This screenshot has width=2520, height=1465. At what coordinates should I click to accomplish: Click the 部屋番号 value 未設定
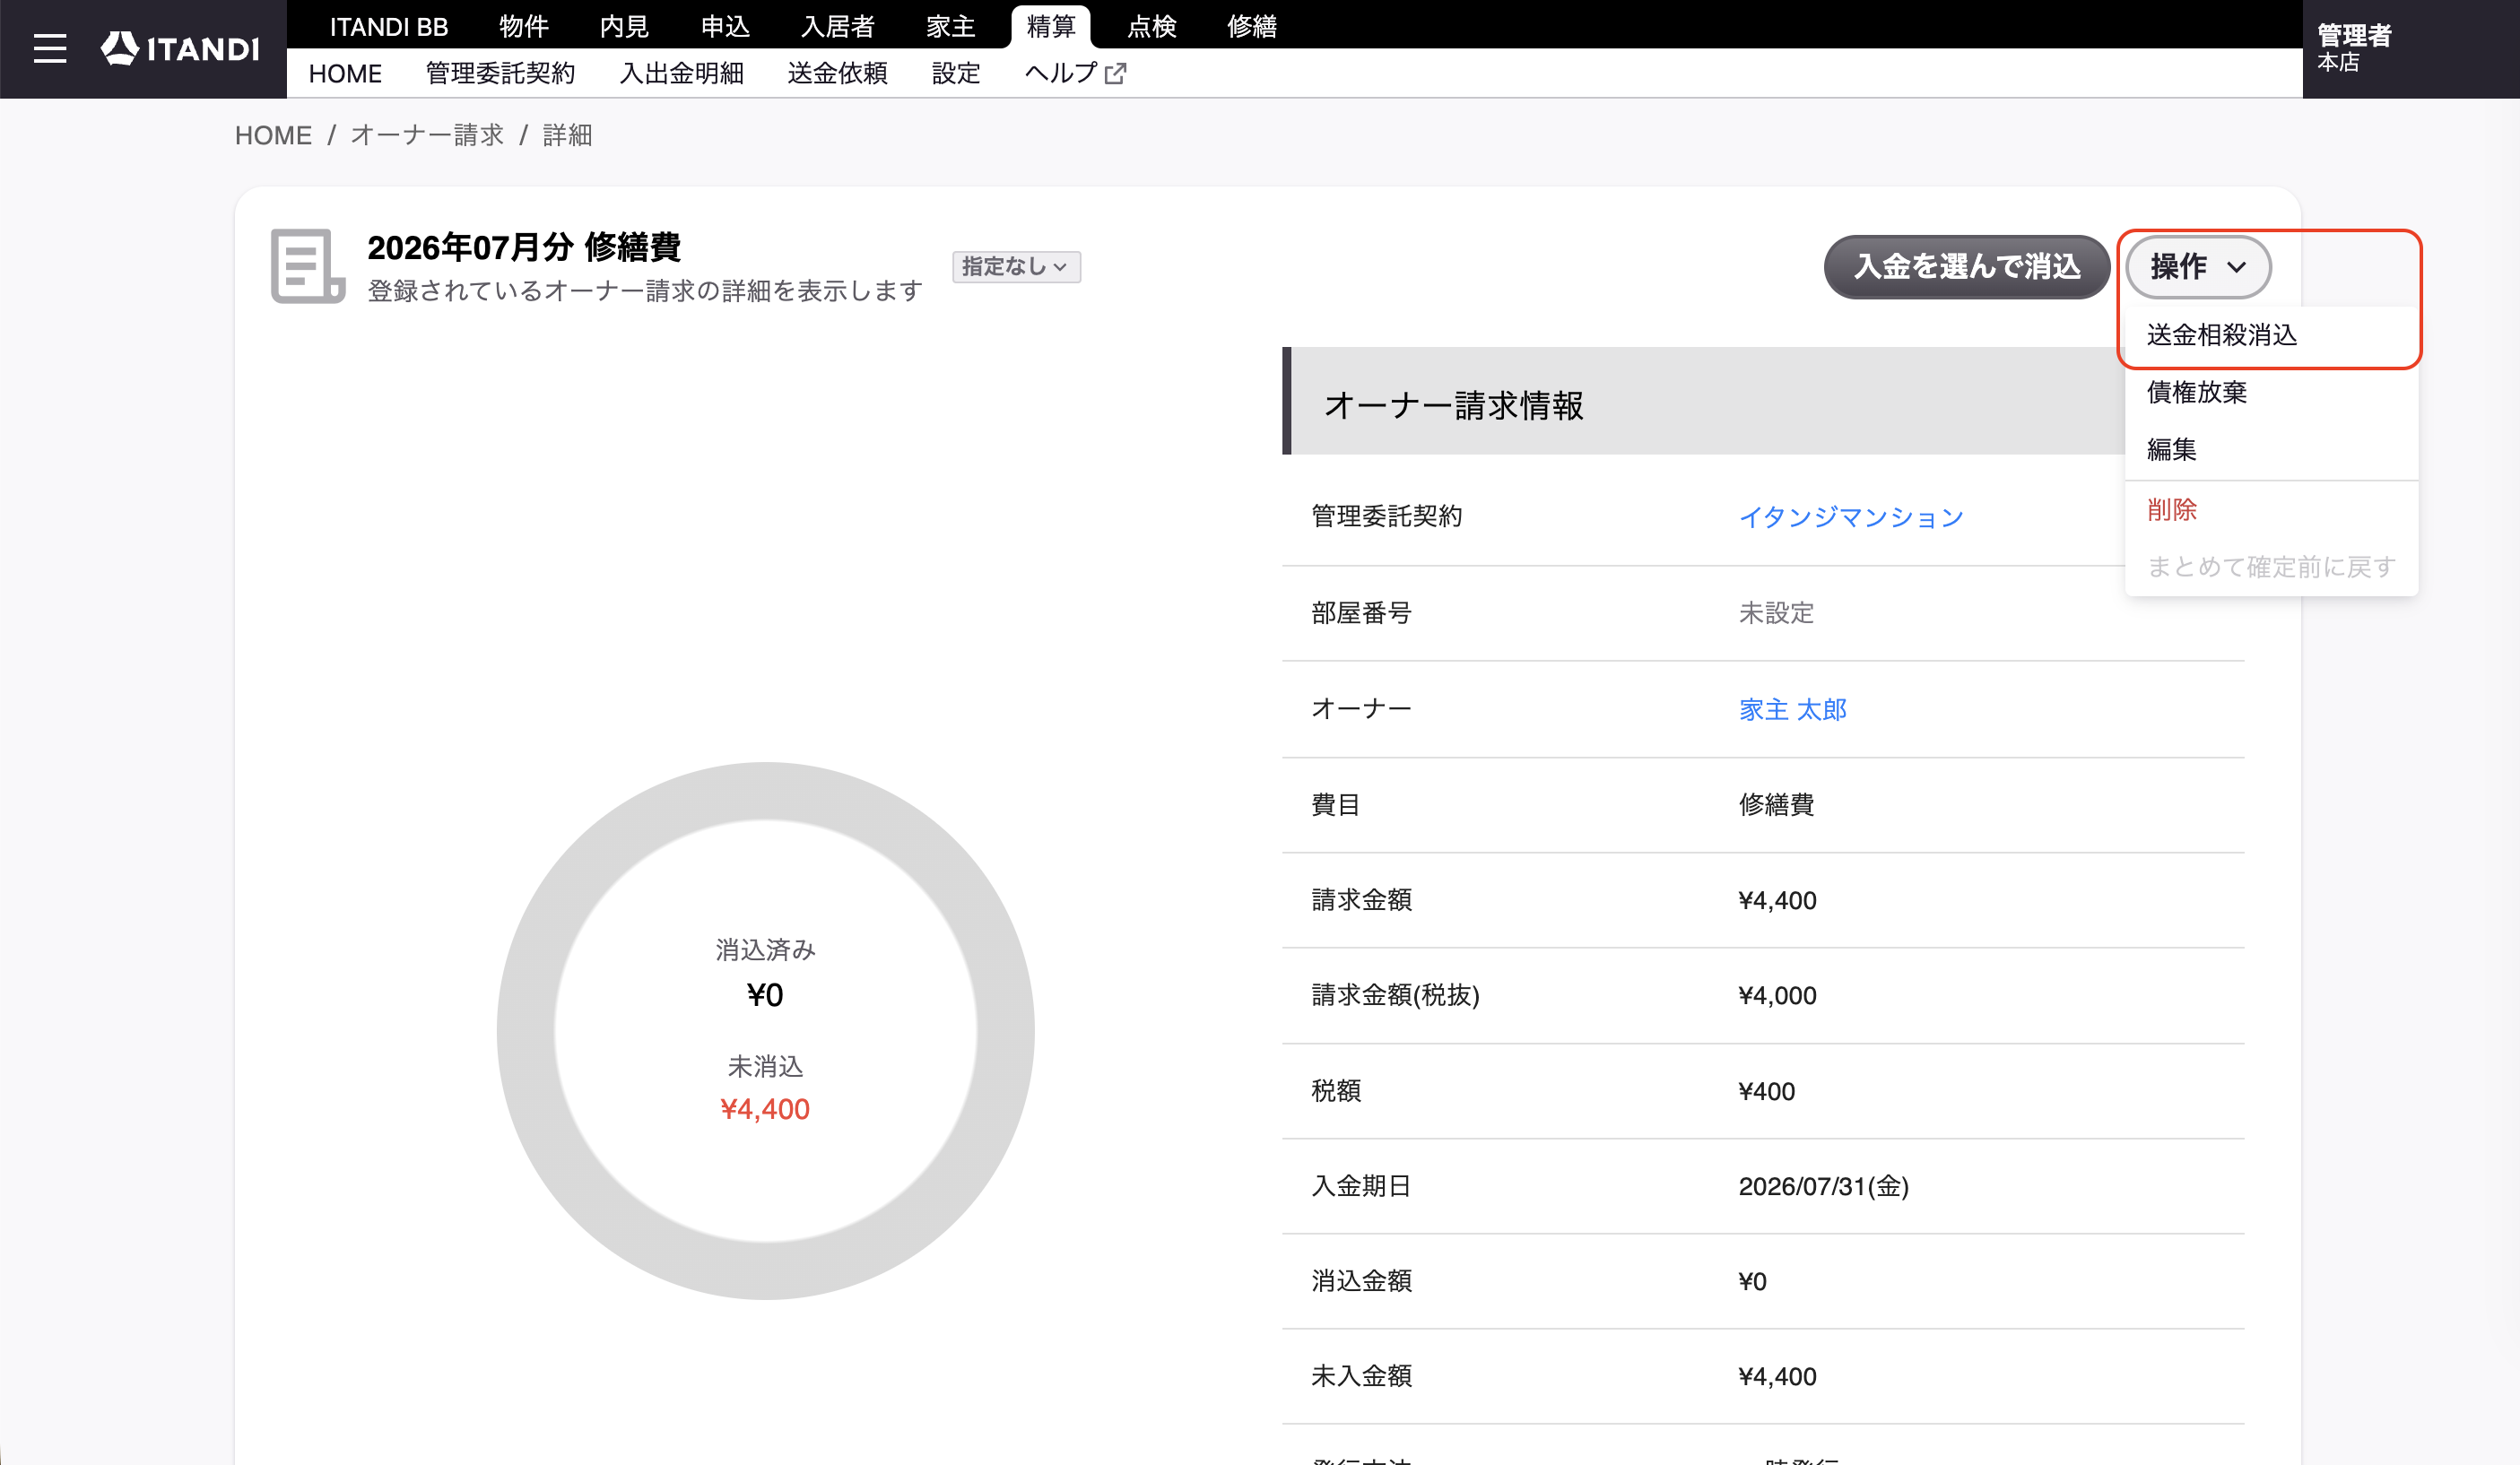coord(1776,613)
